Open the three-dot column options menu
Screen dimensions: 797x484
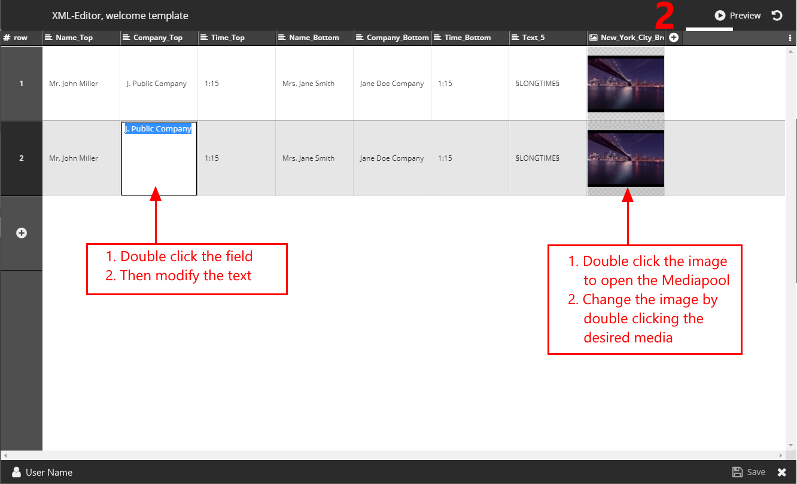[790, 38]
